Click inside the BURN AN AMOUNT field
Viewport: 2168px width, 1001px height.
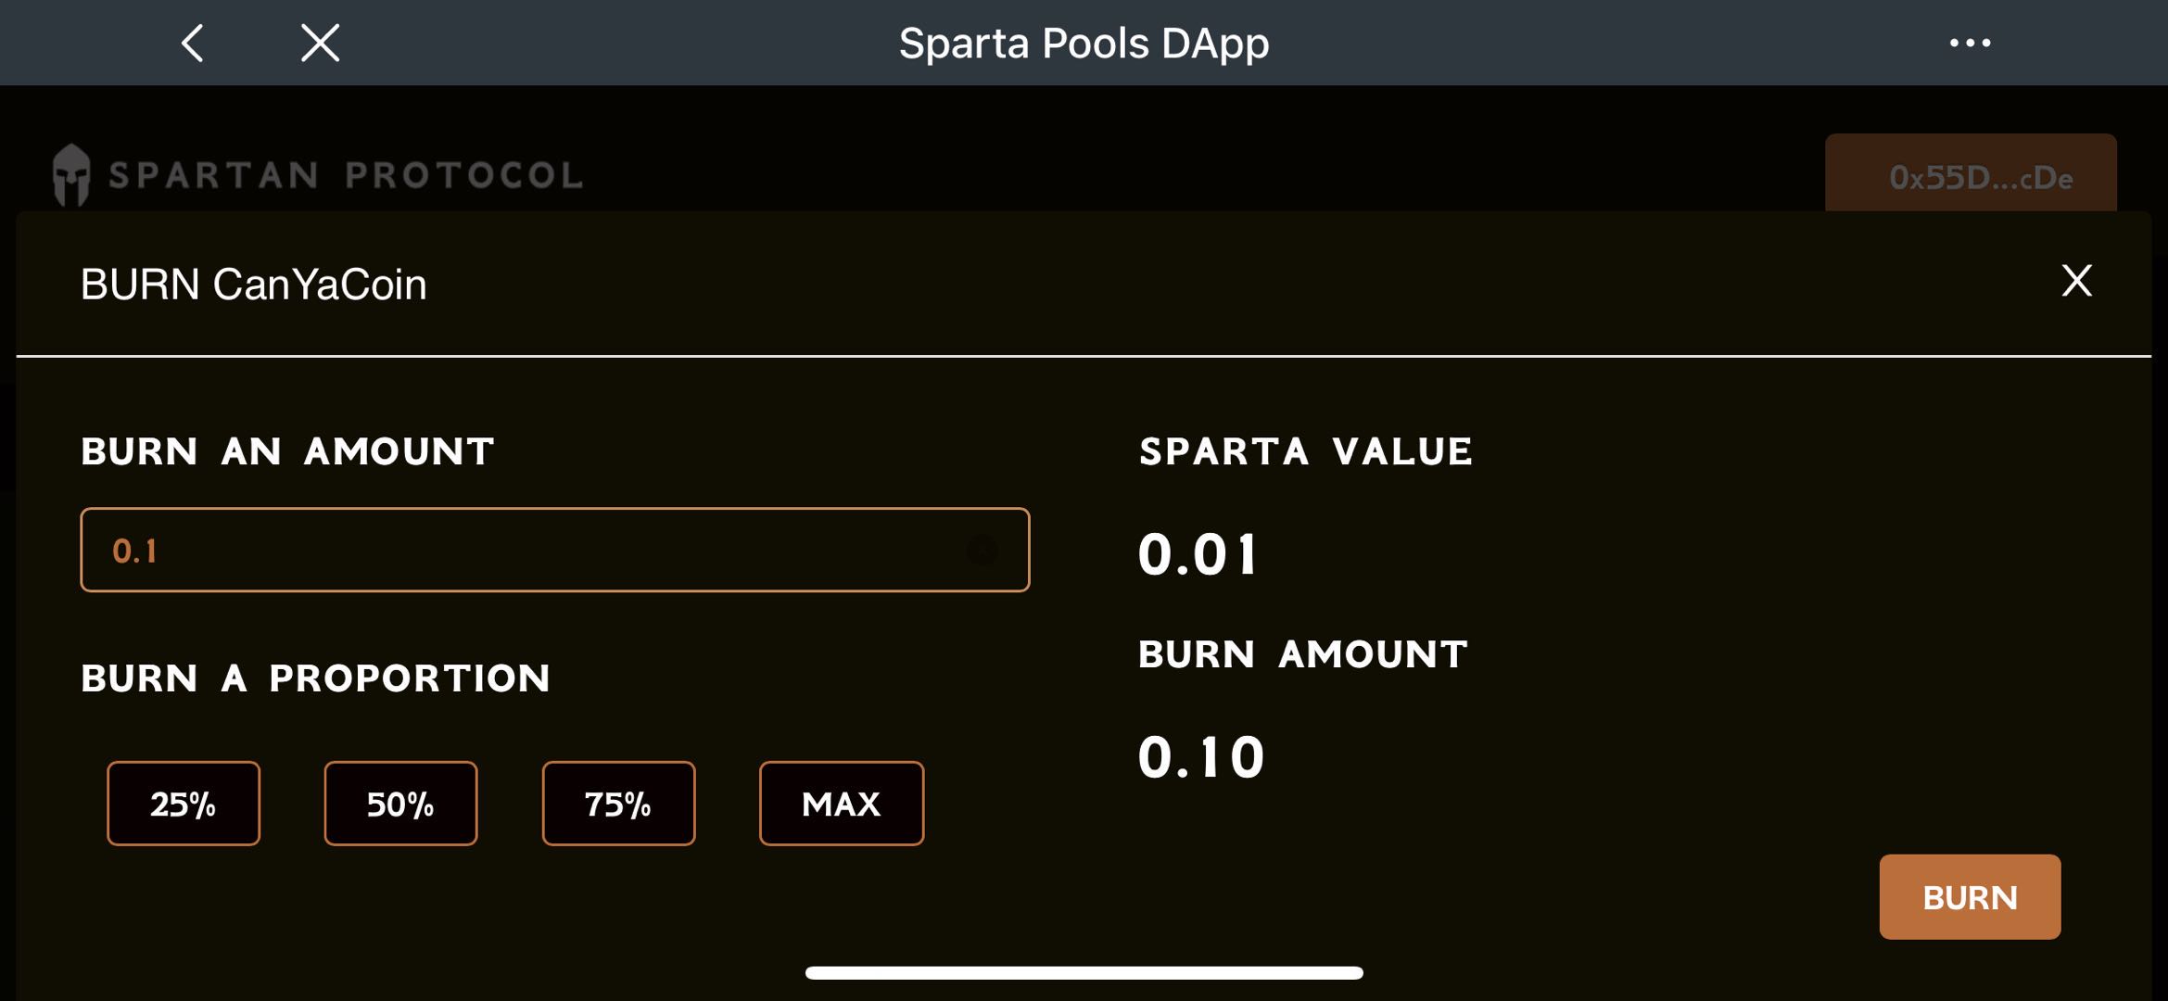[x=556, y=551]
